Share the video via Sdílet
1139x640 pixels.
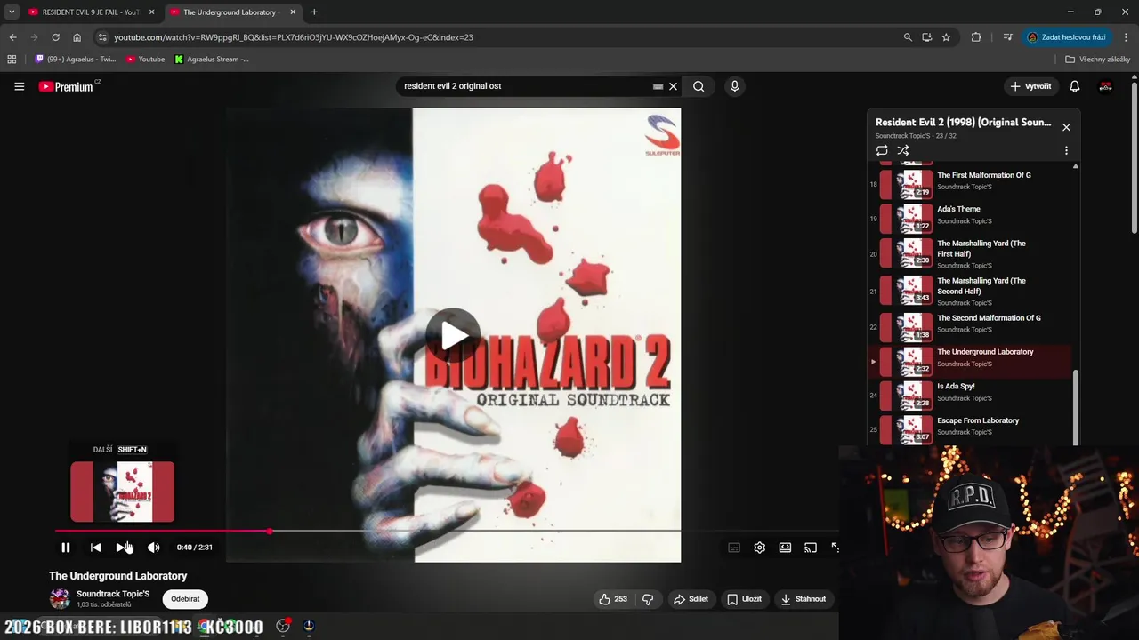coord(691,599)
